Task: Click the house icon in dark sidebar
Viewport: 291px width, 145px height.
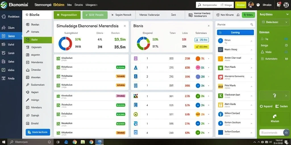Action: (x=3, y=28)
